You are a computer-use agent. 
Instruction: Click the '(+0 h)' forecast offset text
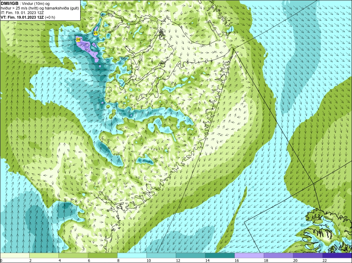(50, 17)
